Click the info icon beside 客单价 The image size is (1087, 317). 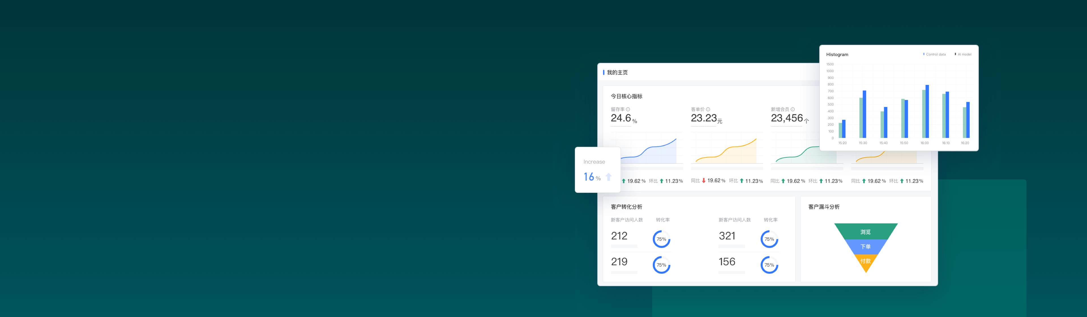click(x=708, y=109)
